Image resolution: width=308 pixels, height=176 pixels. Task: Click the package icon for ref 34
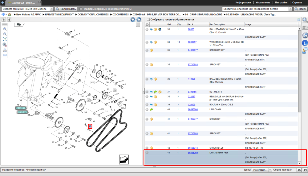[x=155, y=42]
